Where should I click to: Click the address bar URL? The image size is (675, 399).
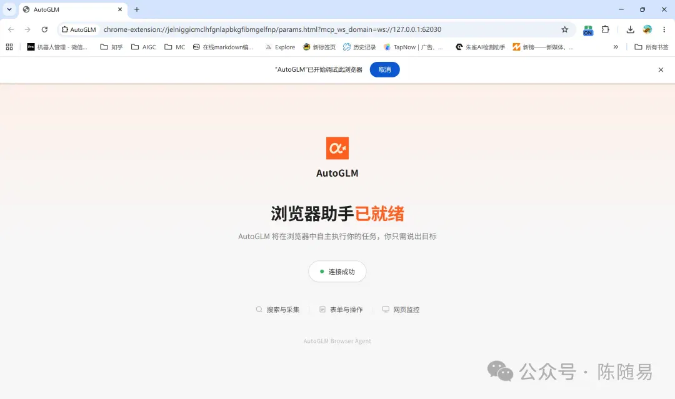click(x=272, y=29)
